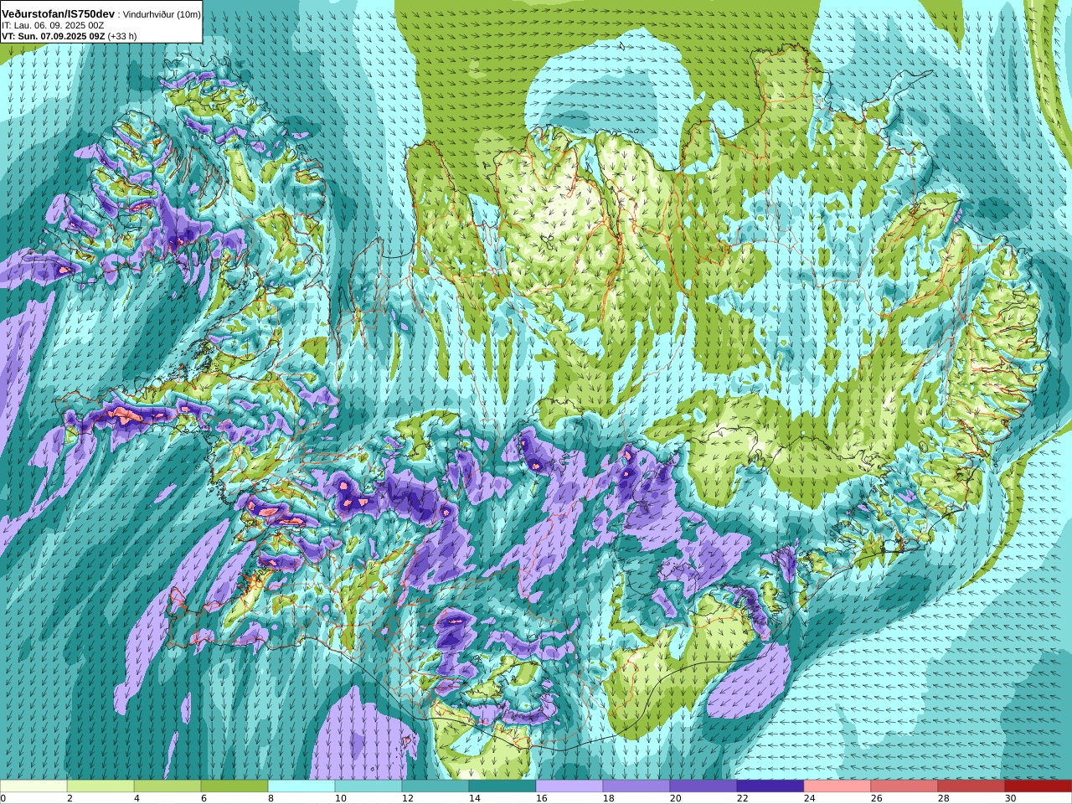This screenshot has height=804, width=1072.
Task: Click the legend scale value '18'
Action: [x=609, y=798]
